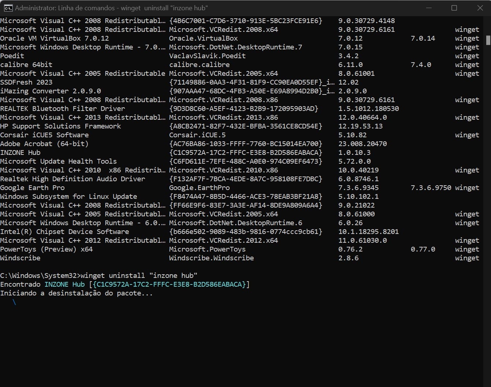Click PowerToys available version "0.77.0"
Viewport: 491px width, 387px height.
point(423,249)
